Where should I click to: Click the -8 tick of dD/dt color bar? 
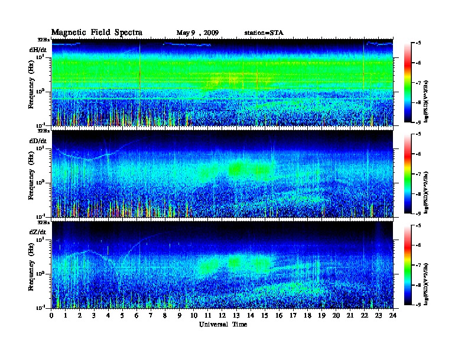coord(418,193)
